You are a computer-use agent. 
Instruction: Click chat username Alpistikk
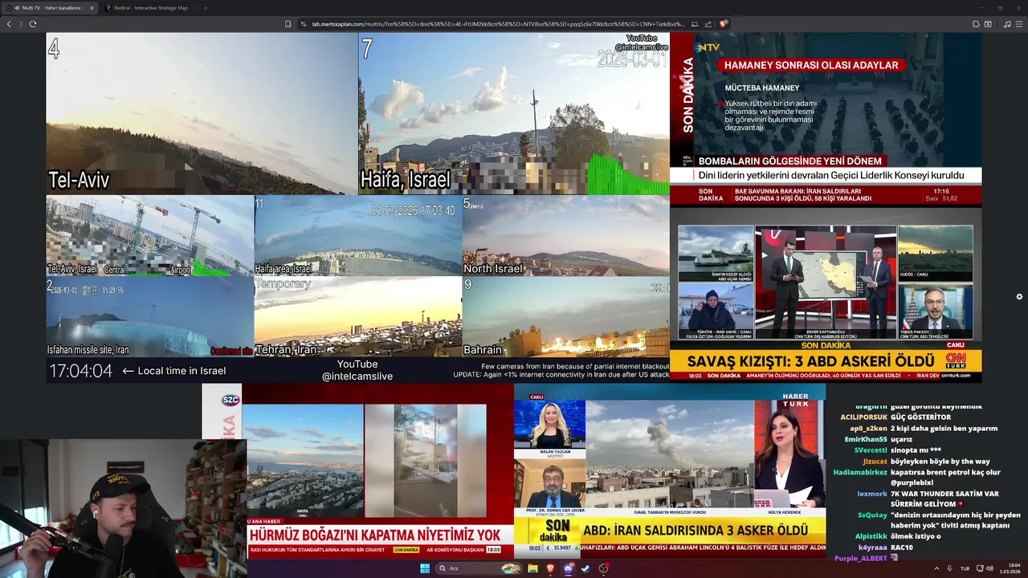pyautogui.click(x=871, y=536)
